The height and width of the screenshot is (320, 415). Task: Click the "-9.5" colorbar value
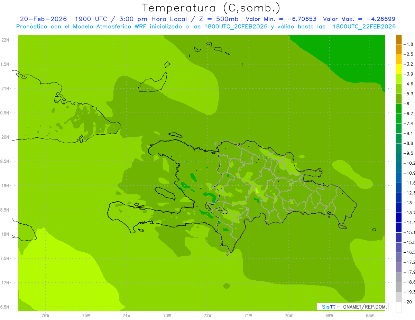(409, 153)
